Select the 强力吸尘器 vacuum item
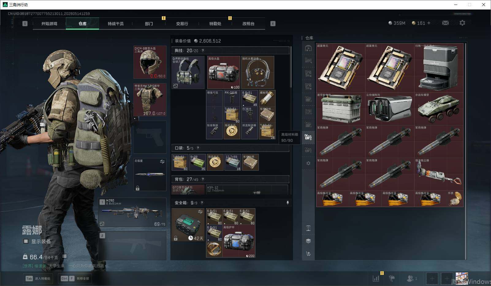Image resolution: width=491 pixels, height=286 pixels. 439,174
